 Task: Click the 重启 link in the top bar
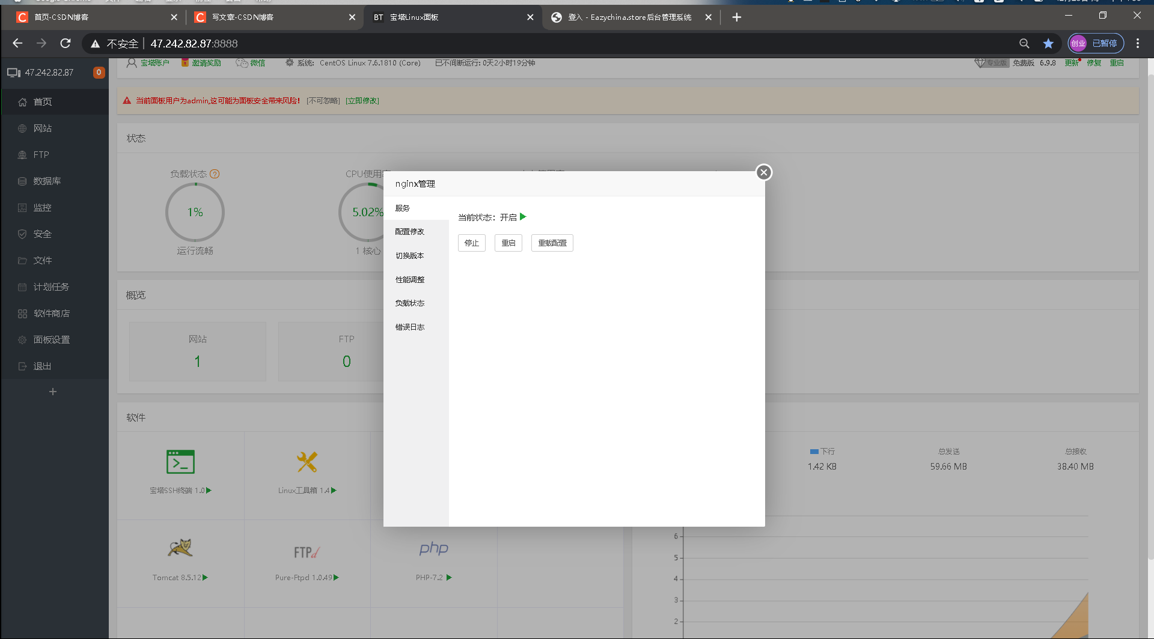click(1117, 63)
